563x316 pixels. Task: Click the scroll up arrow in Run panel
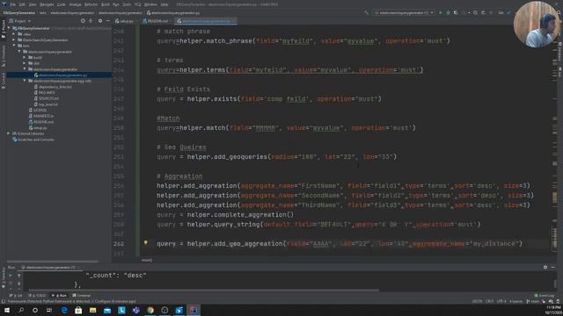point(19,276)
